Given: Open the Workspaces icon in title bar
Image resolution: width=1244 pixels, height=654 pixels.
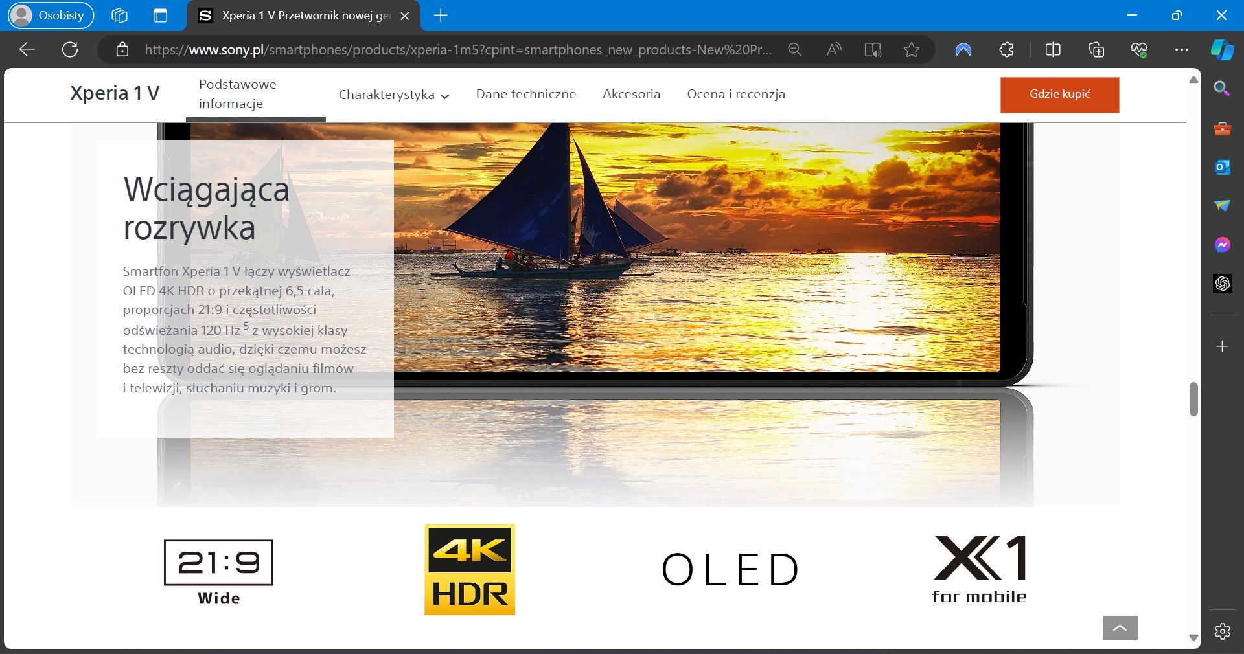Looking at the screenshot, I should [x=119, y=16].
